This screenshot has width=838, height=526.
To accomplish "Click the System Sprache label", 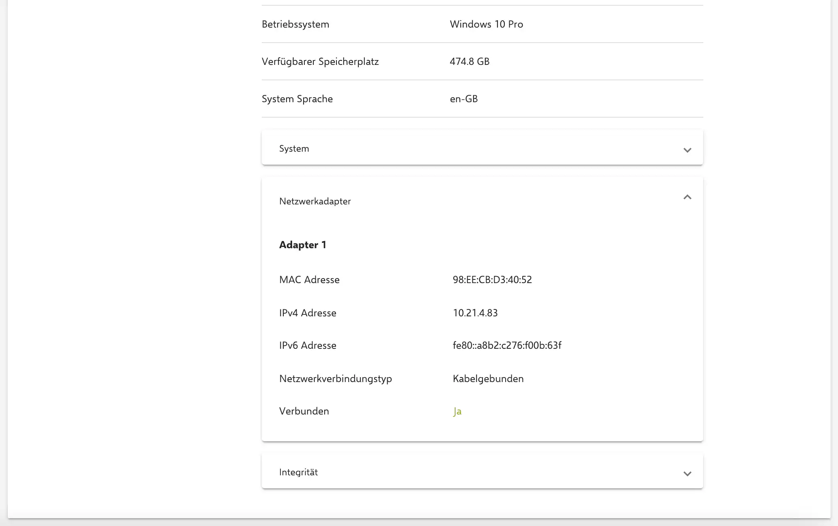I will [x=297, y=99].
